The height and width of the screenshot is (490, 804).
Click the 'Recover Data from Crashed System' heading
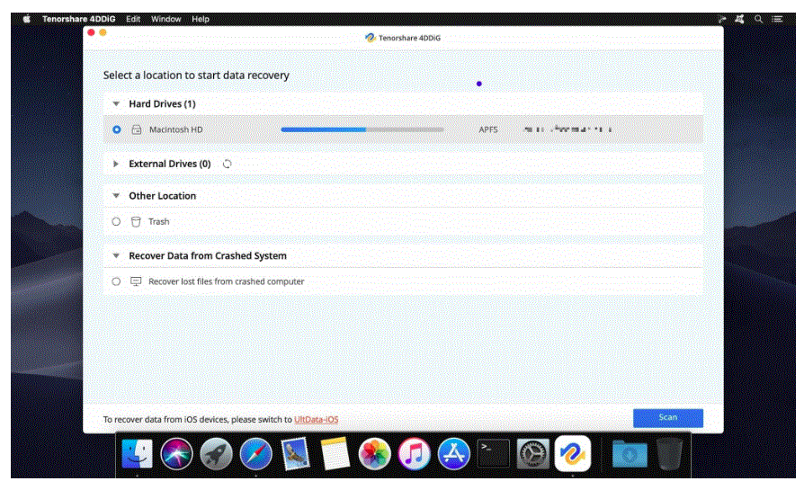coord(208,255)
